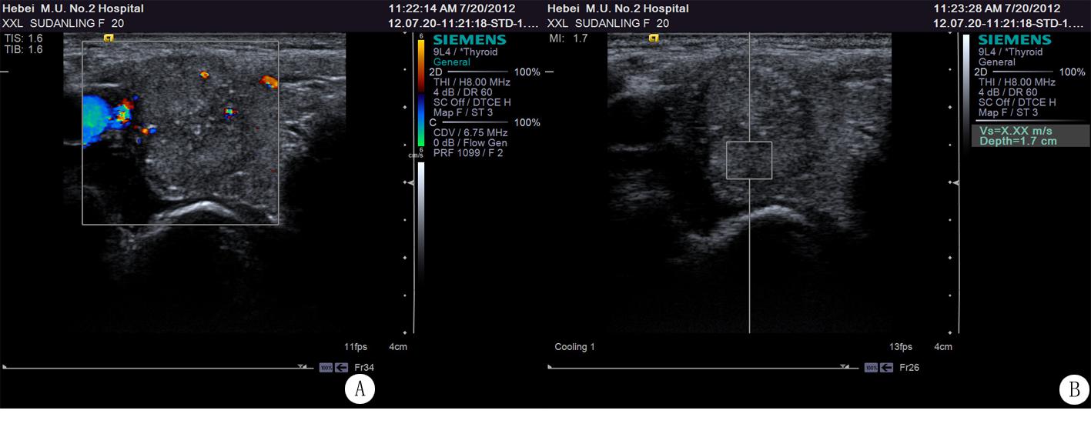
Task: Click the back arrow icon beside Fr26
Action: click(886, 368)
